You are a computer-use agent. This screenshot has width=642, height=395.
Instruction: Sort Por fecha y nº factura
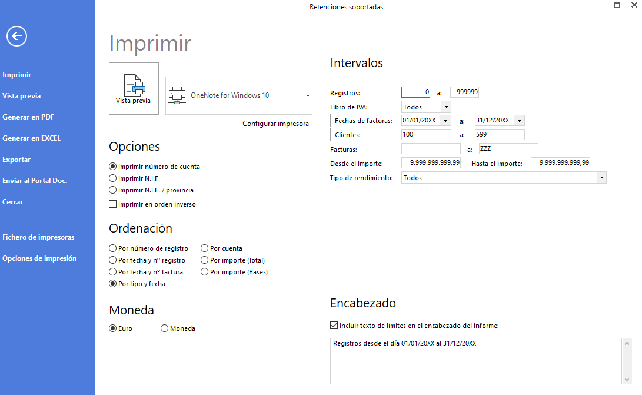click(112, 272)
